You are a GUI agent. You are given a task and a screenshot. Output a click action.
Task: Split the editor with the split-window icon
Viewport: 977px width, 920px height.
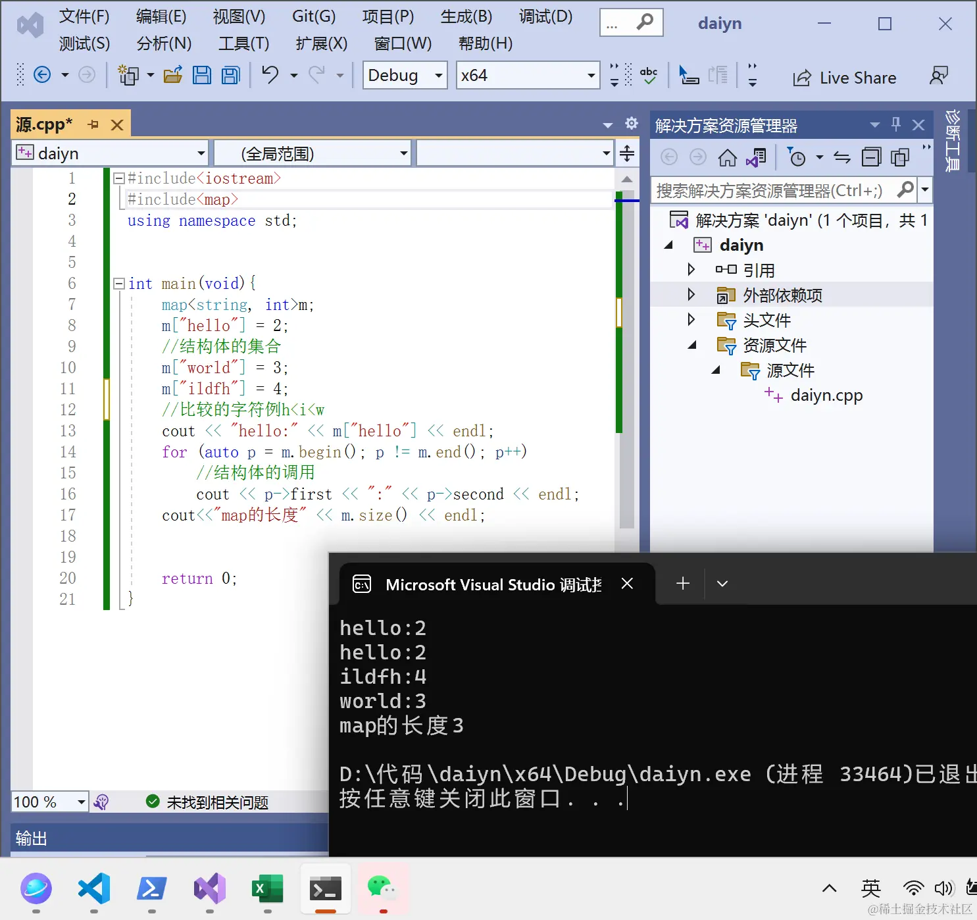click(627, 153)
